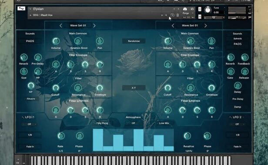Click the HP knob on left panel
This screenshot has height=165, width=268.
(38, 72)
